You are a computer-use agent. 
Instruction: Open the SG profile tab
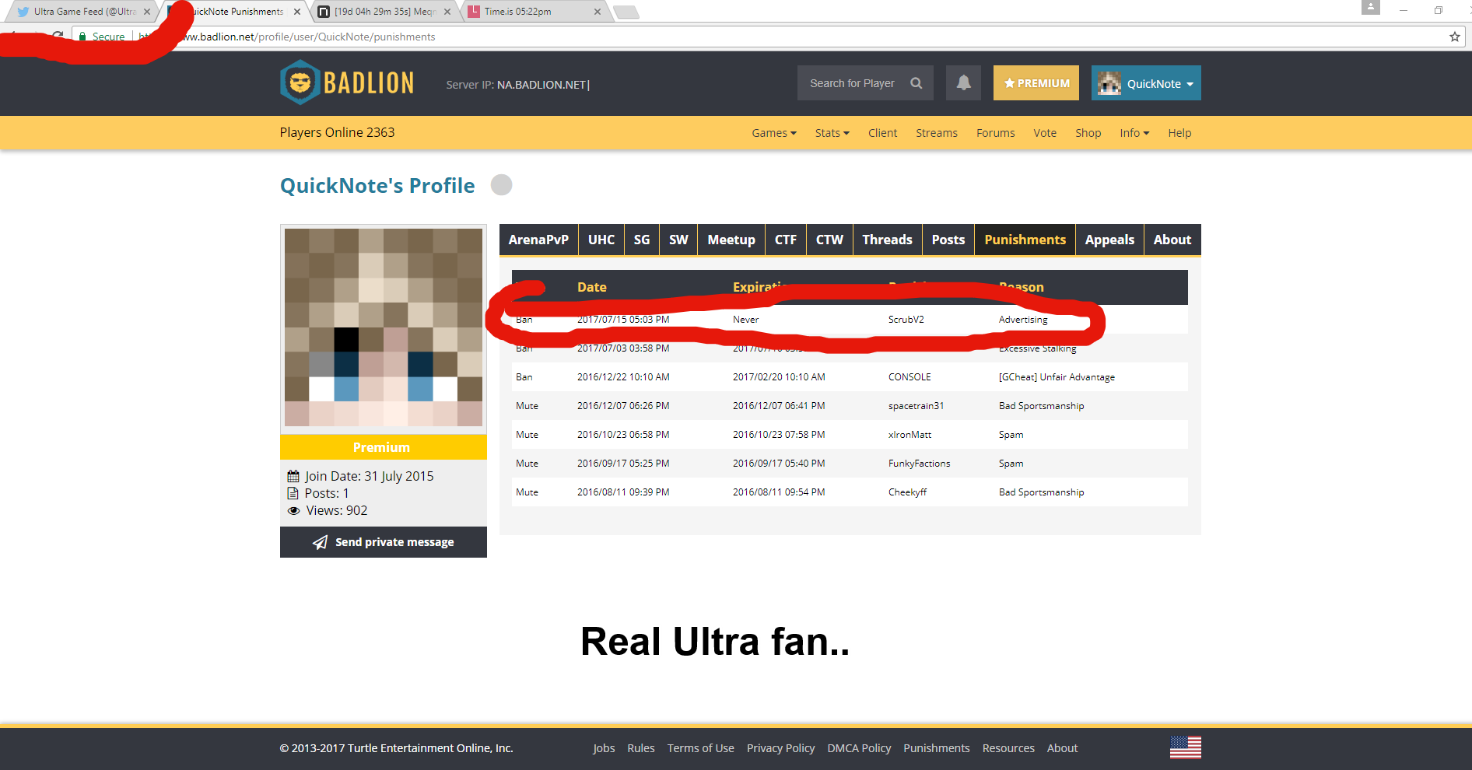coord(642,240)
